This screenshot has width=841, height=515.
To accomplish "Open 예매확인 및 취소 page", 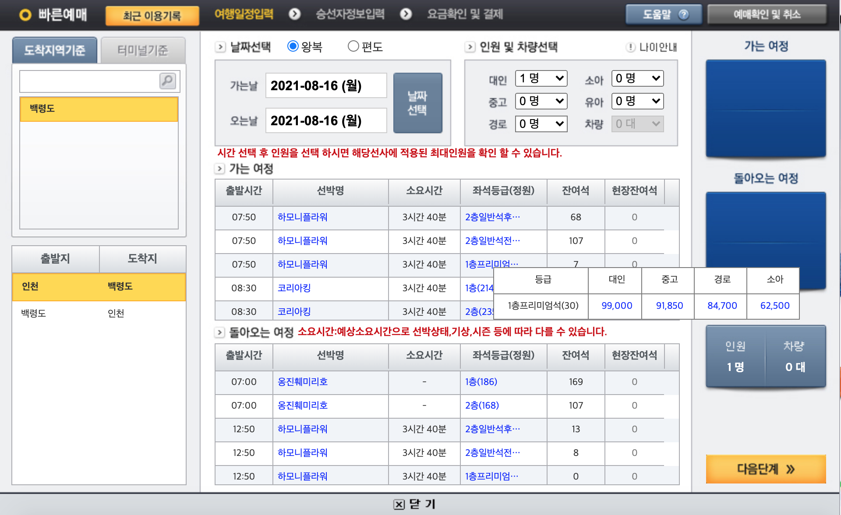I will click(767, 14).
